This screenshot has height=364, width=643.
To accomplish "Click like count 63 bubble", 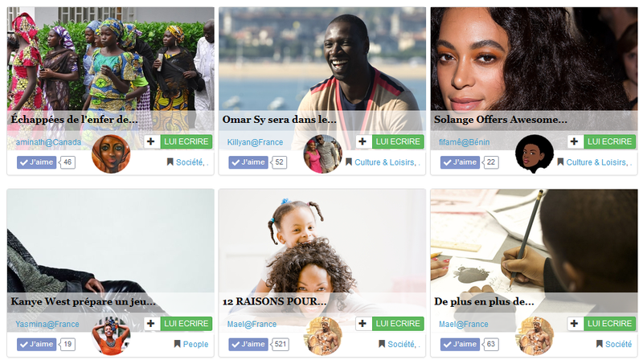I will (490, 345).
